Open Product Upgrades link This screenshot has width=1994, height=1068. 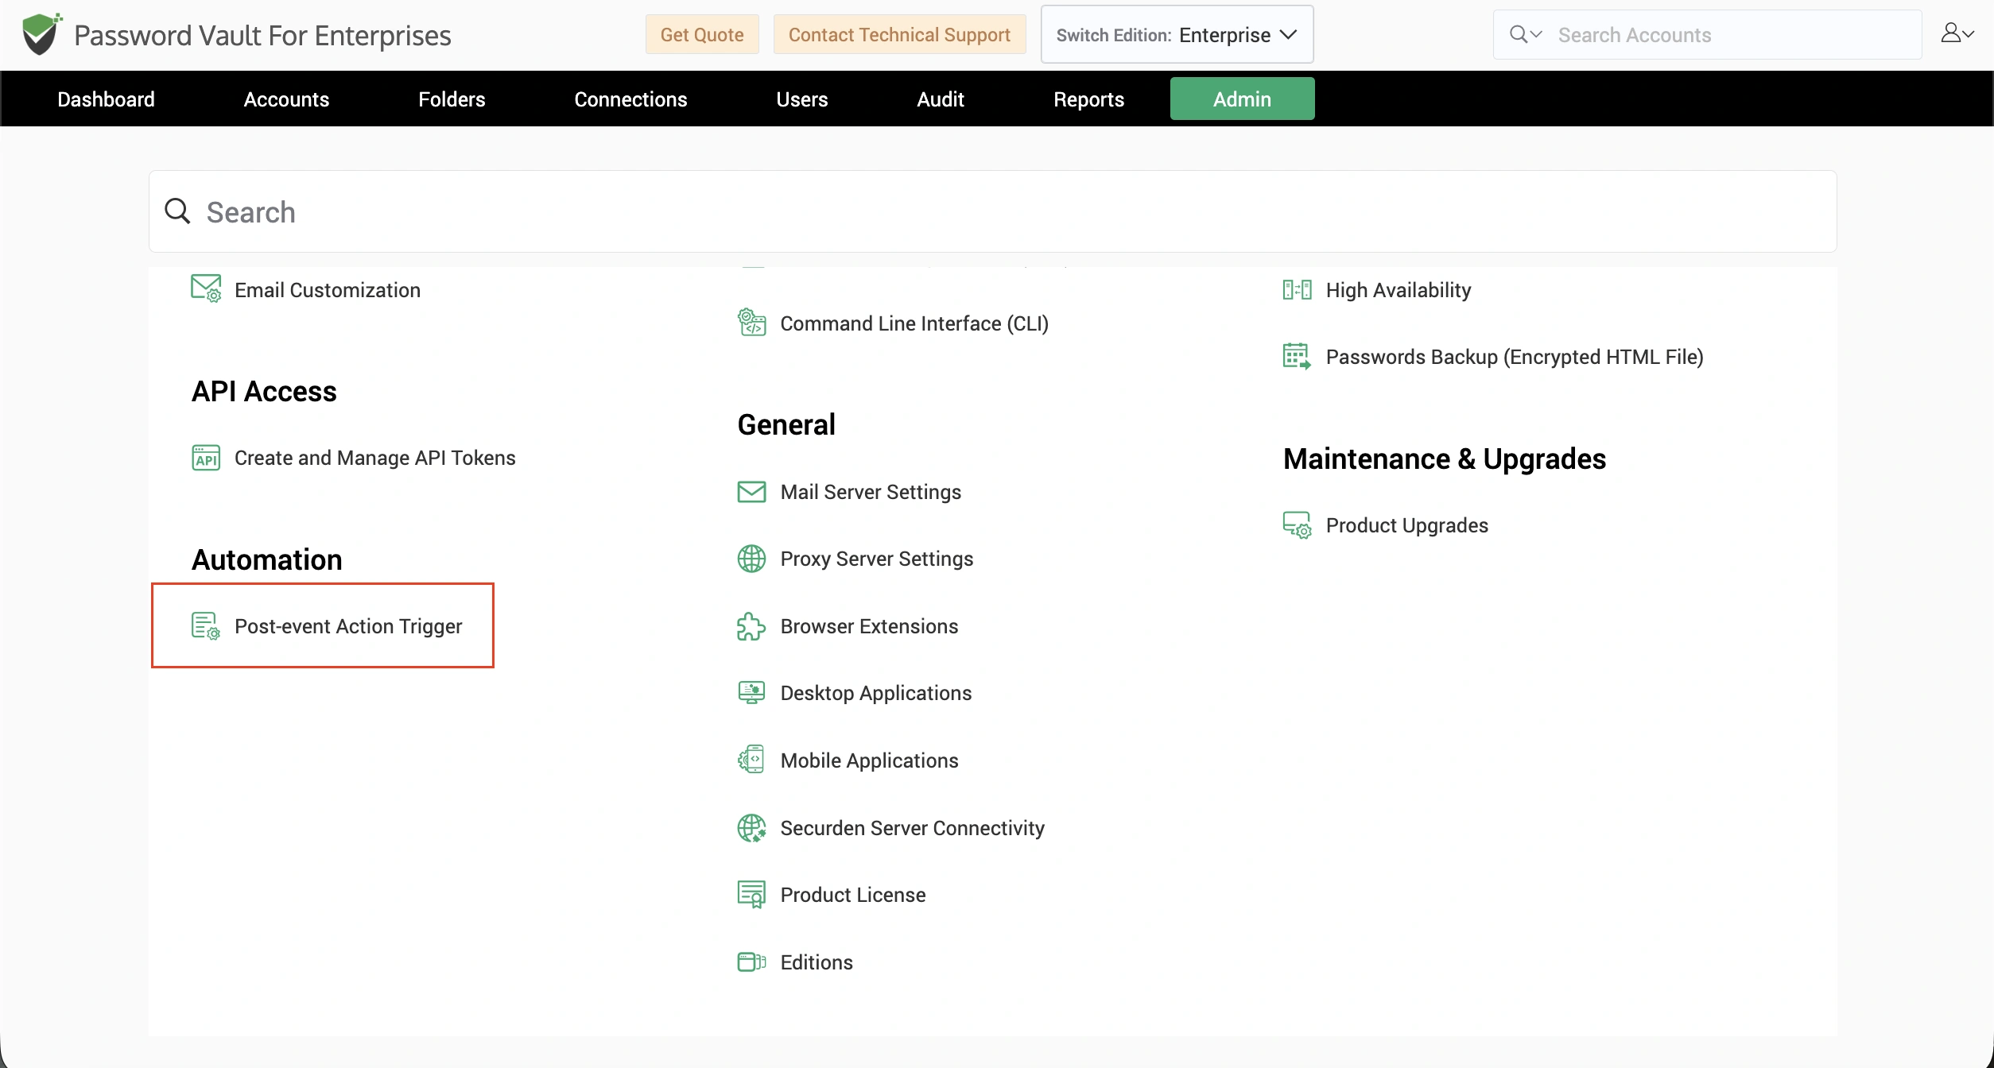[x=1407, y=525]
